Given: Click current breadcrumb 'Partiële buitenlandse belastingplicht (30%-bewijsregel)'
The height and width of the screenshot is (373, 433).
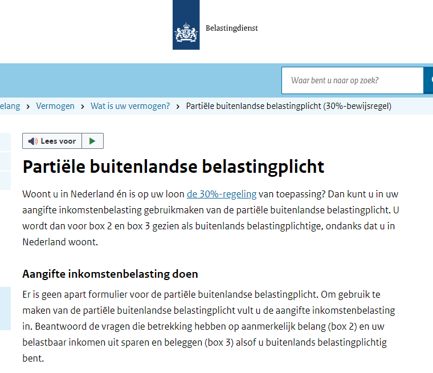Looking at the screenshot, I should [x=289, y=106].
